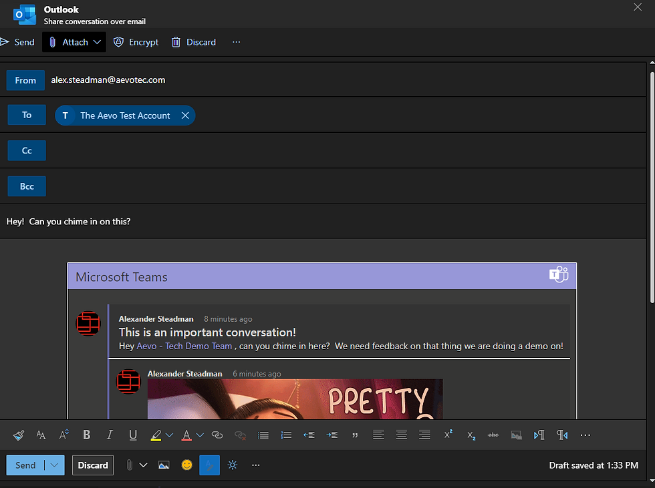Click 'This is an important conversation!' heading

pos(207,332)
